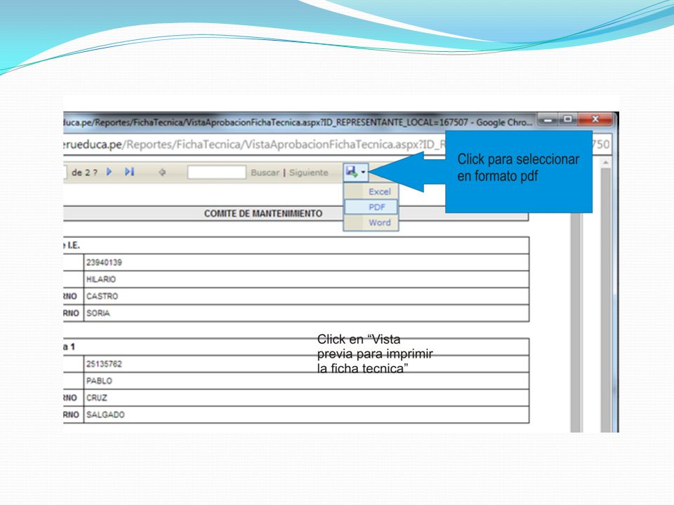Select the HILARIO cell

(x=306, y=279)
